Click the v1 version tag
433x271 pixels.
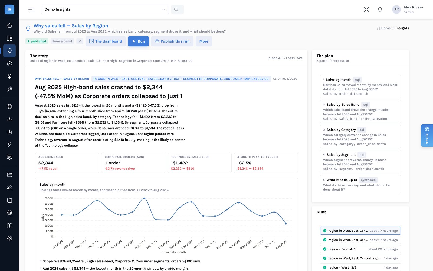click(80, 41)
